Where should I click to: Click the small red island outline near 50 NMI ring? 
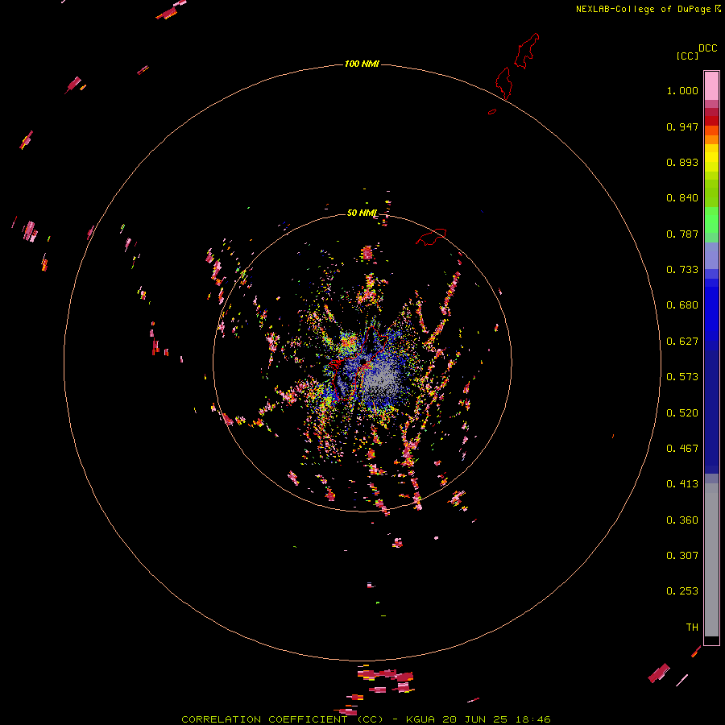tap(431, 237)
